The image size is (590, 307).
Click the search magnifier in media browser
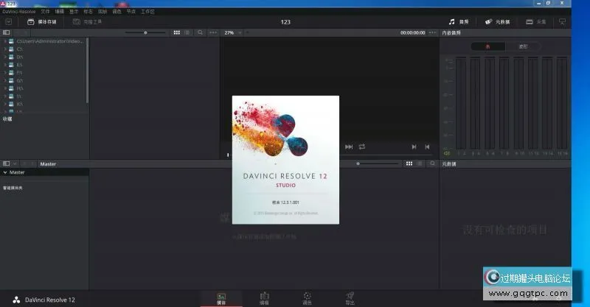point(200,33)
